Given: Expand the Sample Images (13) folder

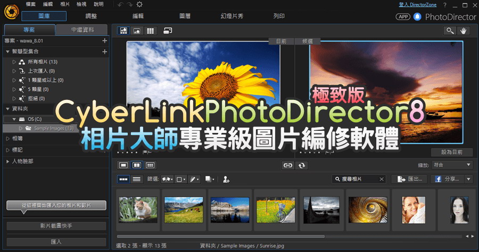Looking at the screenshot, I should pyautogui.click(x=20, y=129).
